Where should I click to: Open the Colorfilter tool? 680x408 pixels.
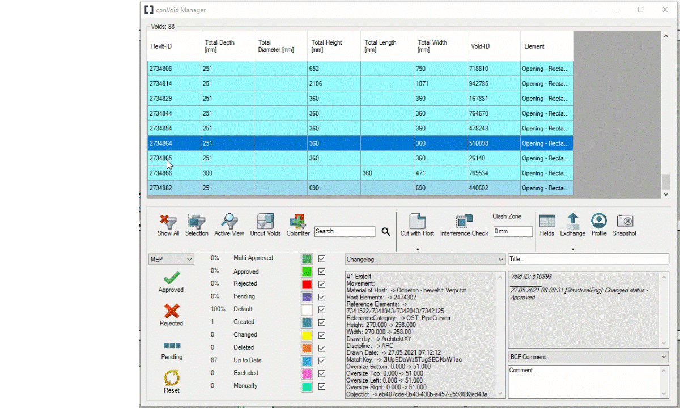(297, 221)
